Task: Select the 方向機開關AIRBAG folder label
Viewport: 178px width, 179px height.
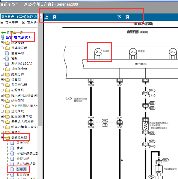Action: click(24, 106)
